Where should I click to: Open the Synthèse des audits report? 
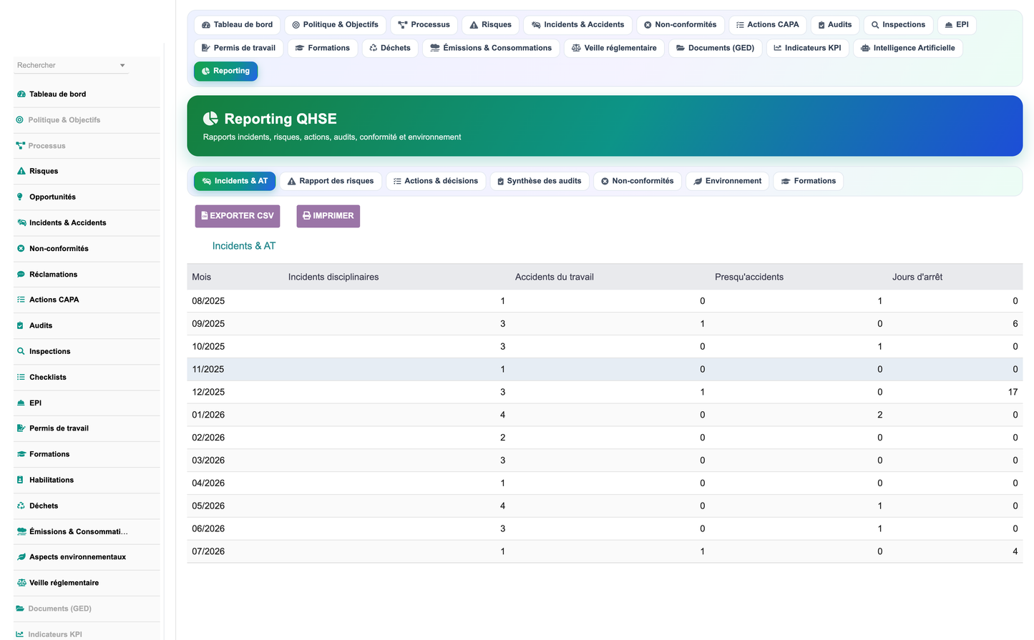click(x=540, y=181)
